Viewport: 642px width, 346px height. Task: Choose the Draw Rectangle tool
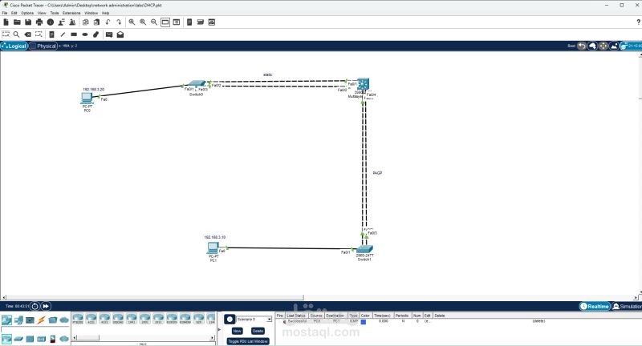[74, 34]
